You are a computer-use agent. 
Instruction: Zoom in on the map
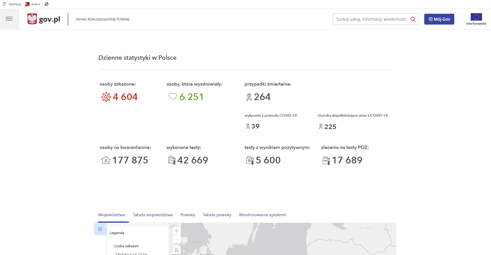pos(176,231)
